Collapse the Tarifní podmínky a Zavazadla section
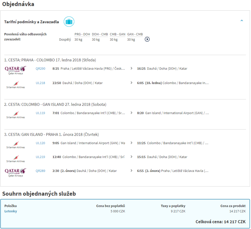251x229 pixels. pyautogui.click(x=242, y=21)
